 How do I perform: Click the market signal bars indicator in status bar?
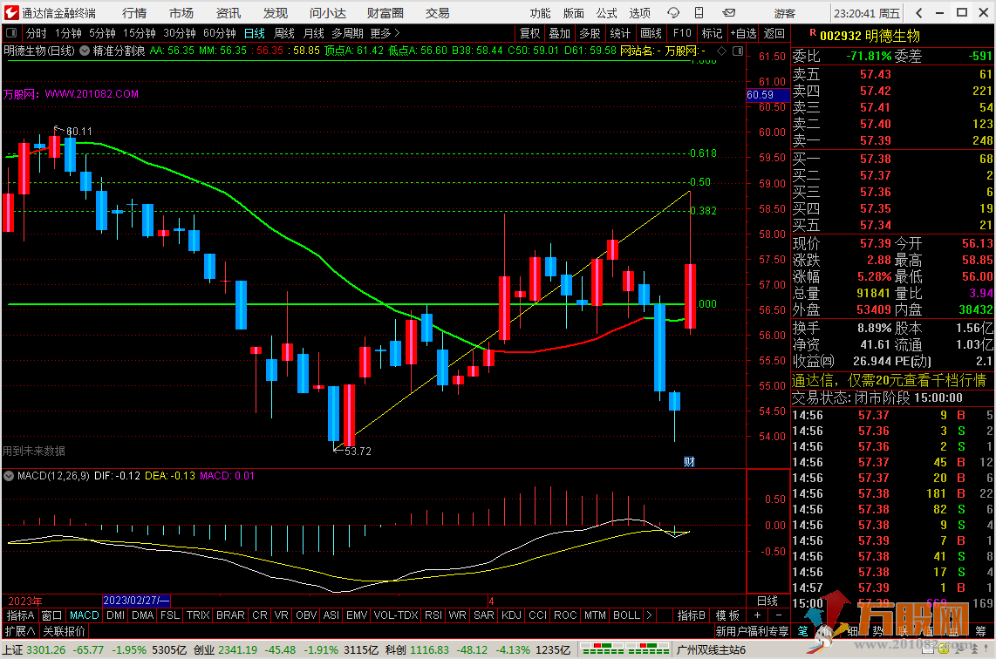click(x=625, y=650)
